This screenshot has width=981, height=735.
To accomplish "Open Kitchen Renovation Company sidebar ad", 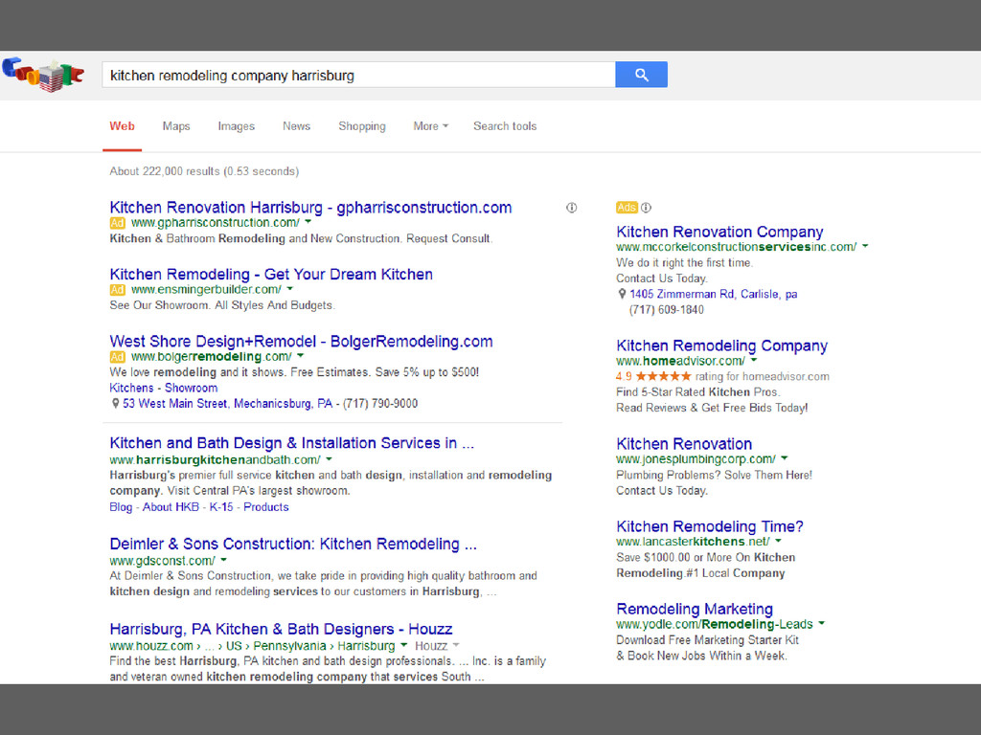I will click(719, 232).
